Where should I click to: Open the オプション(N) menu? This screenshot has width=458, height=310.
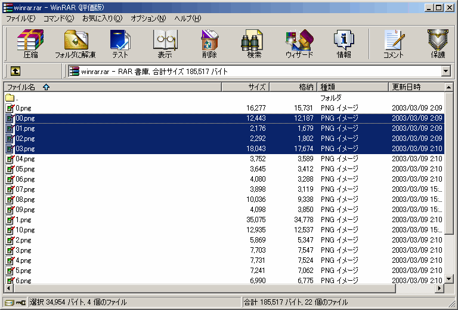click(x=148, y=19)
